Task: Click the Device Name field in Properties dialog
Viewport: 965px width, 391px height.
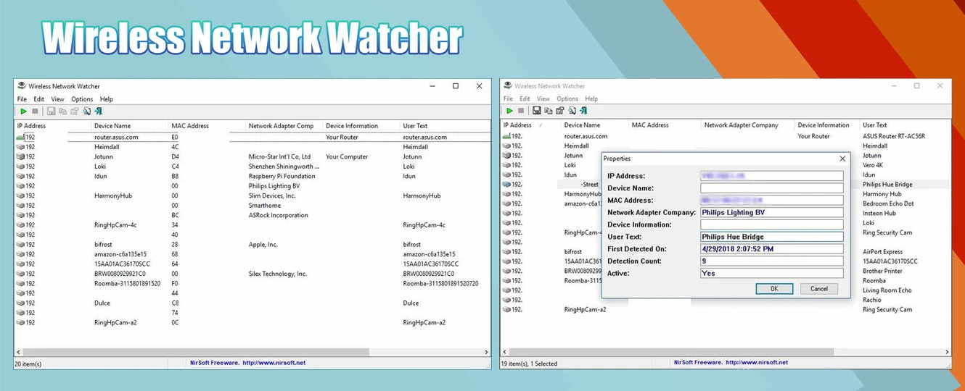Action: (771, 188)
